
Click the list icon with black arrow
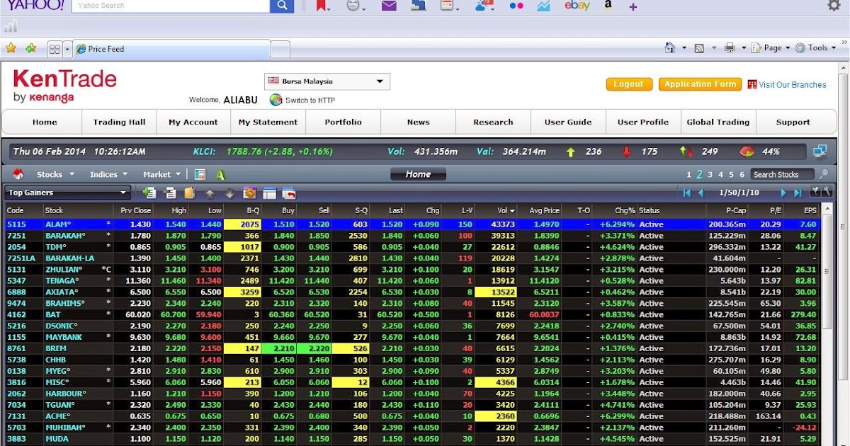pyautogui.click(x=170, y=193)
